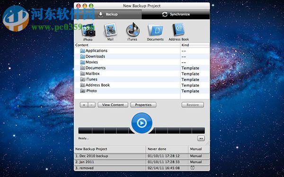This screenshot has width=284, height=177.
Task: Click the Template kind cell for Documents
Action: 190,68
